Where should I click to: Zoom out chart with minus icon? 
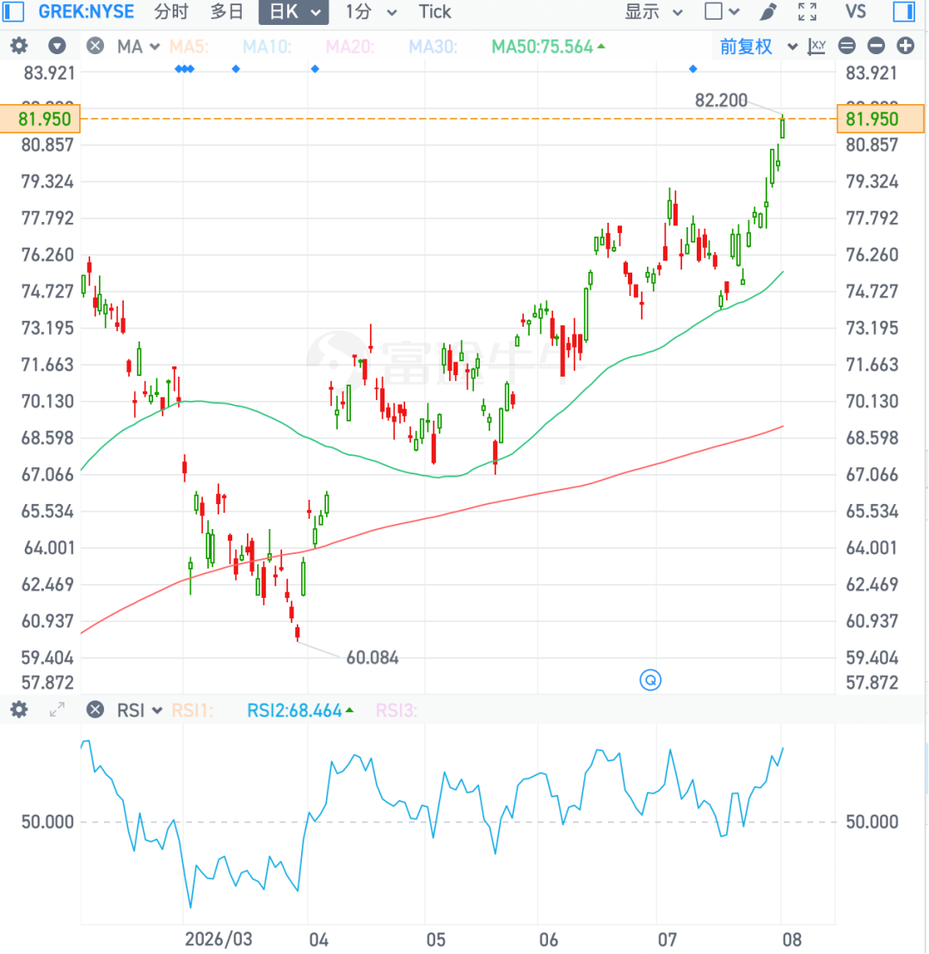(876, 46)
